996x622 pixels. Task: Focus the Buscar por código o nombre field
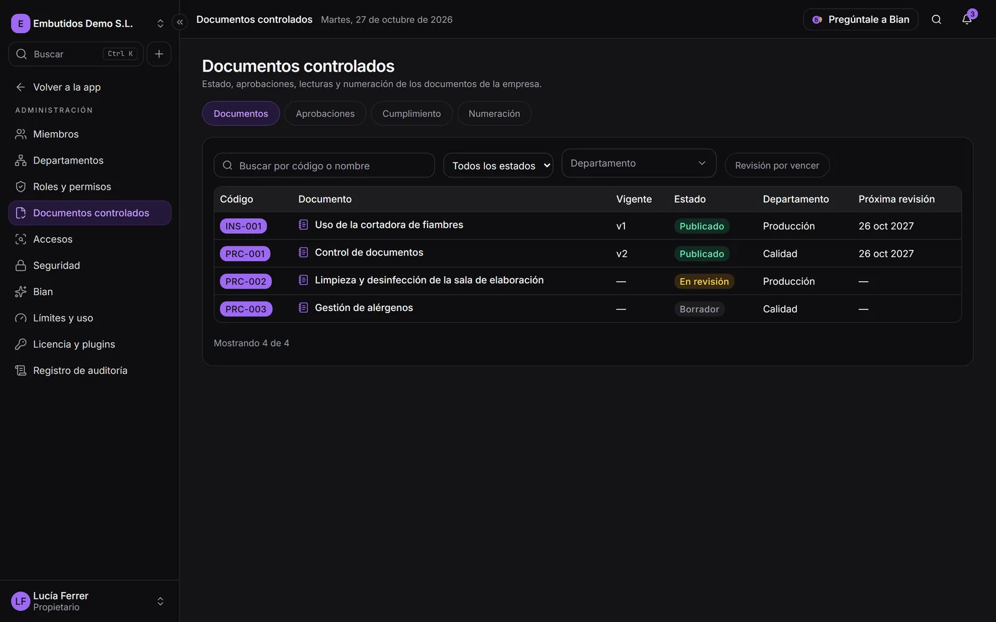(x=324, y=165)
